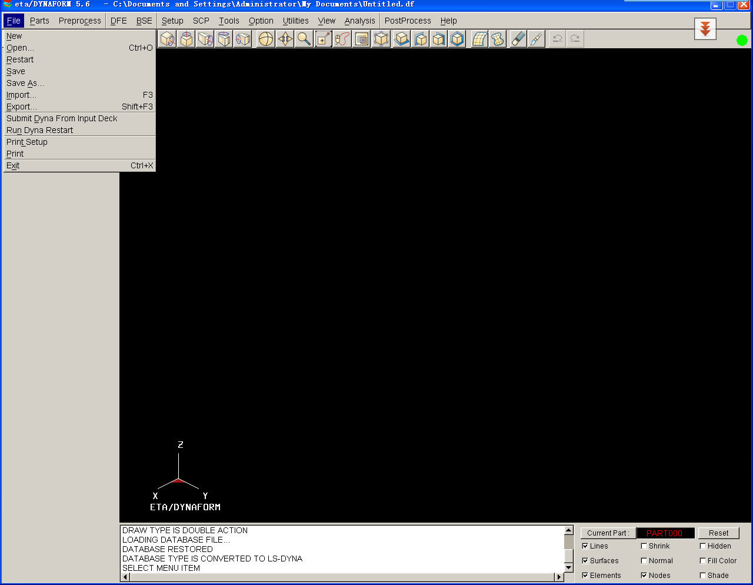The image size is (753, 585).
Task: Select the free-hand zoom mouse icon
Action: click(342, 39)
